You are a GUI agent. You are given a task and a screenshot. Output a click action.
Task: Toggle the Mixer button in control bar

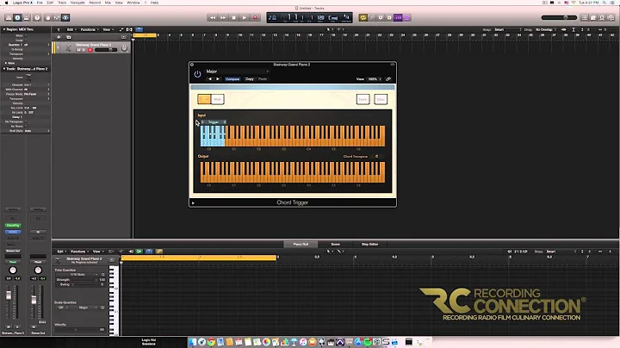57,18
